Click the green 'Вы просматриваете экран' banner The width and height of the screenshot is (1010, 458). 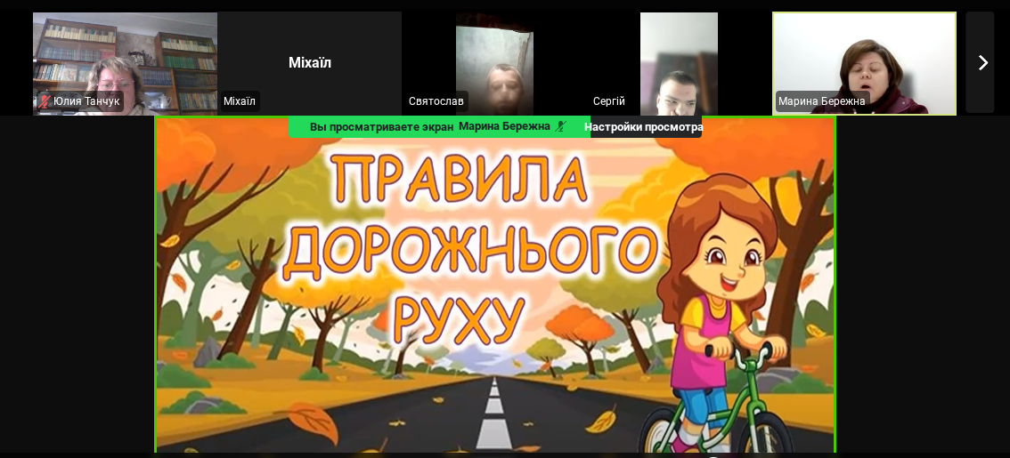[x=383, y=127]
